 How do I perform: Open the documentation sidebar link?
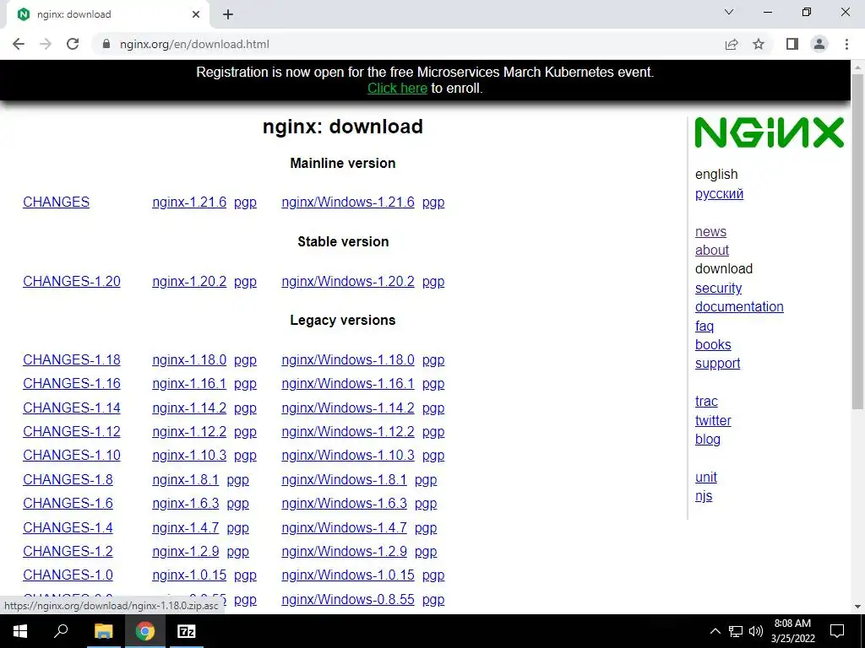(739, 307)
